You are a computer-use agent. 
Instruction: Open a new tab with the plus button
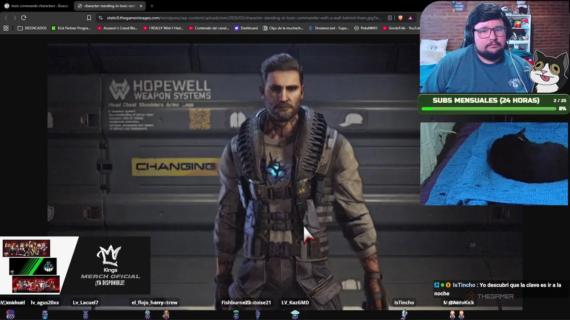click(x=152, y=6)
